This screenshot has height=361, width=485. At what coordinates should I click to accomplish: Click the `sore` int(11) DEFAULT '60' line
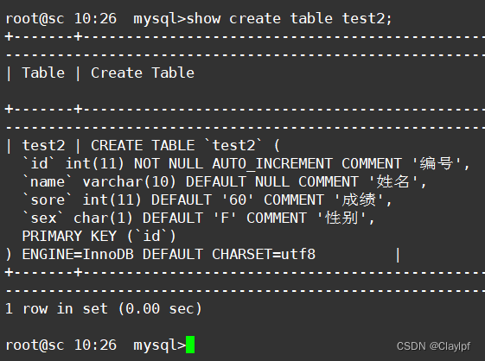point(207,200)
